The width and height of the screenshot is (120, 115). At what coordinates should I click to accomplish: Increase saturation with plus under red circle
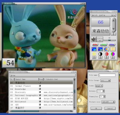click(107, 57)
